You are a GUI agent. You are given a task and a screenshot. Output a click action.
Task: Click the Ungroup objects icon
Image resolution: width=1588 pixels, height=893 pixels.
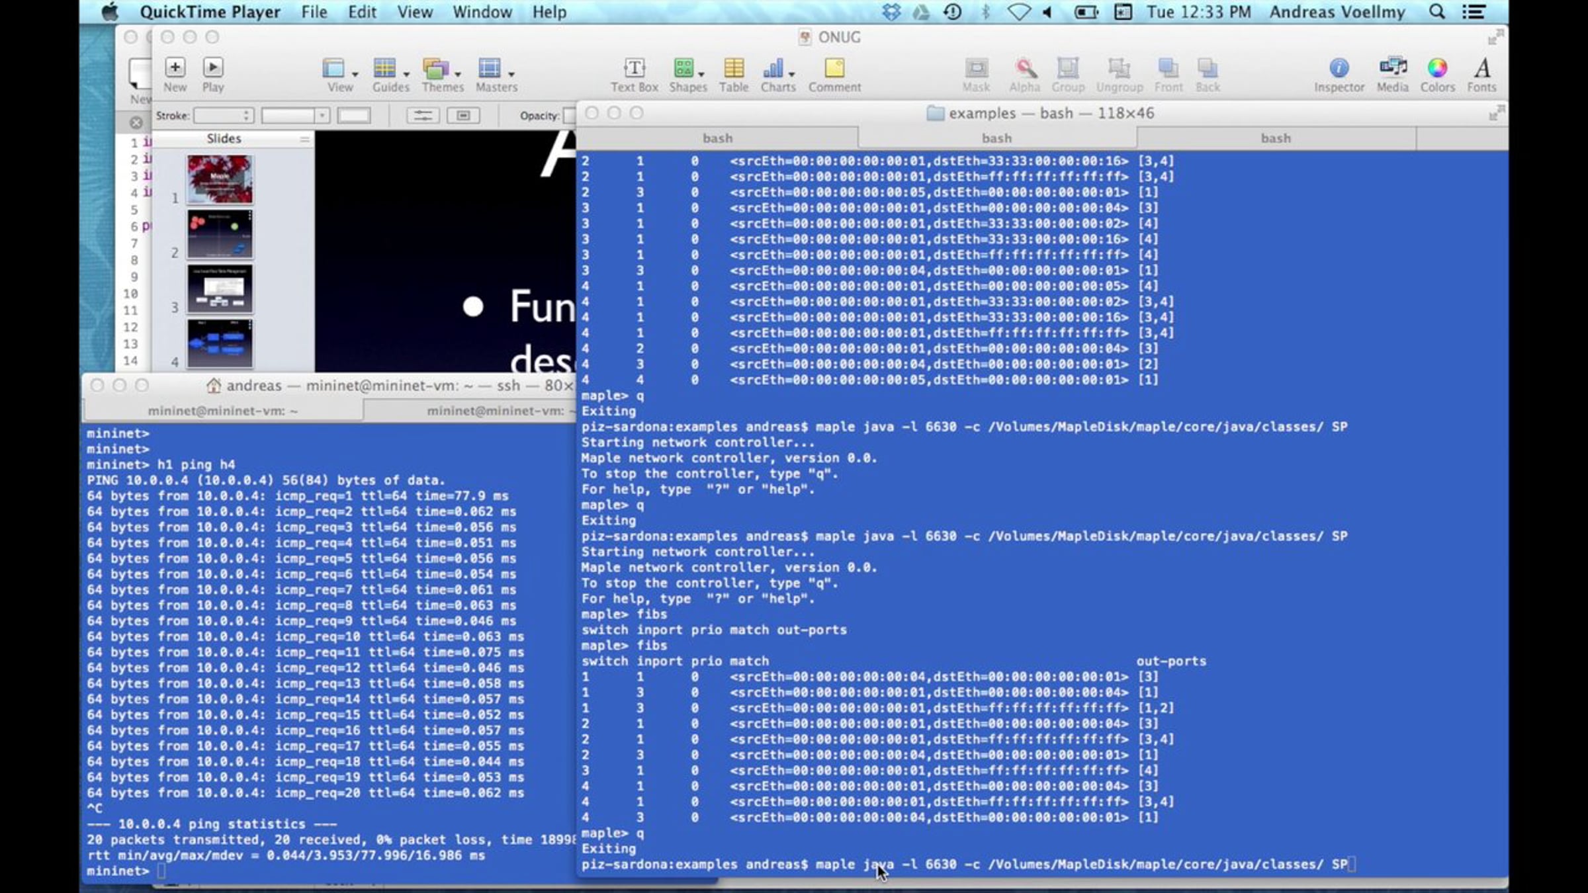[1119, 67]
